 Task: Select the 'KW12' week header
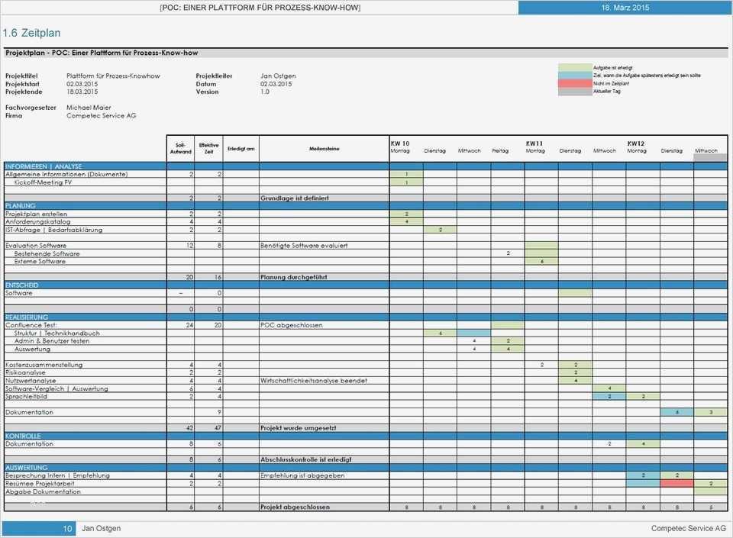[635, 143]
